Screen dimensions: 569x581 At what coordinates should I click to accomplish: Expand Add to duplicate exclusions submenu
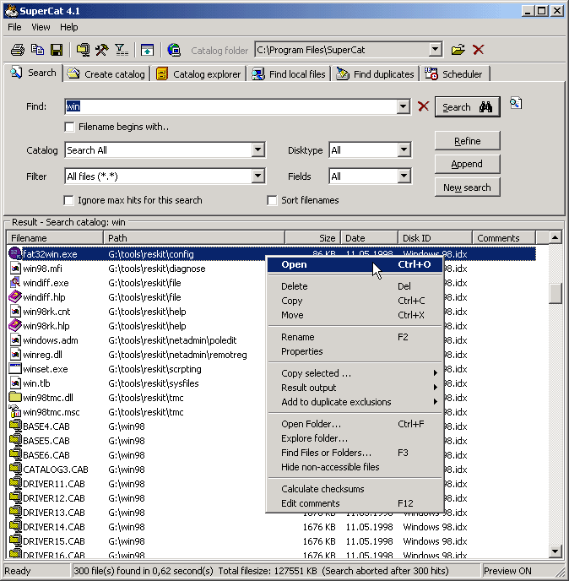[x=355, y=402]
